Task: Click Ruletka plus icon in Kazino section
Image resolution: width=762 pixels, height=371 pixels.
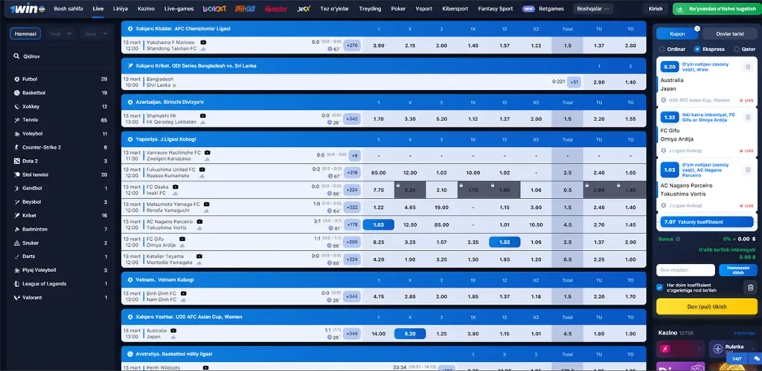Action: tap(717, 349)
